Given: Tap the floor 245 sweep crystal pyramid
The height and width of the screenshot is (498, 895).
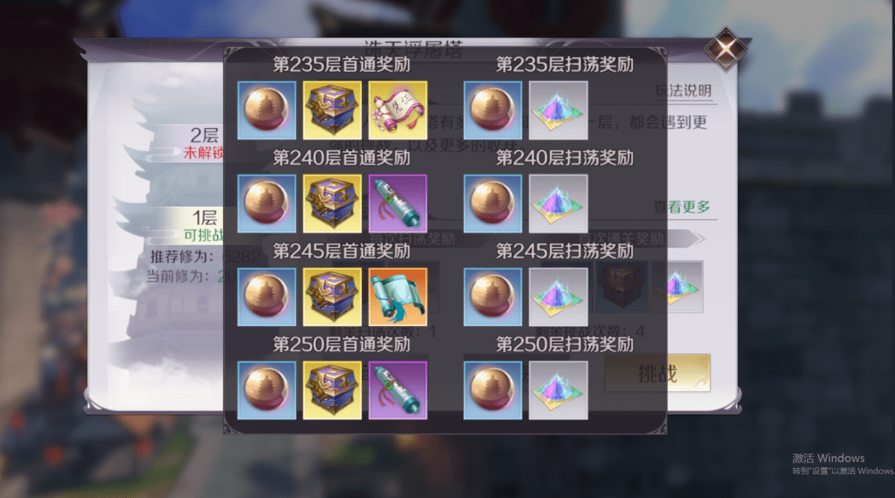Looking at the screenshot, I should [x=559, y=298].
